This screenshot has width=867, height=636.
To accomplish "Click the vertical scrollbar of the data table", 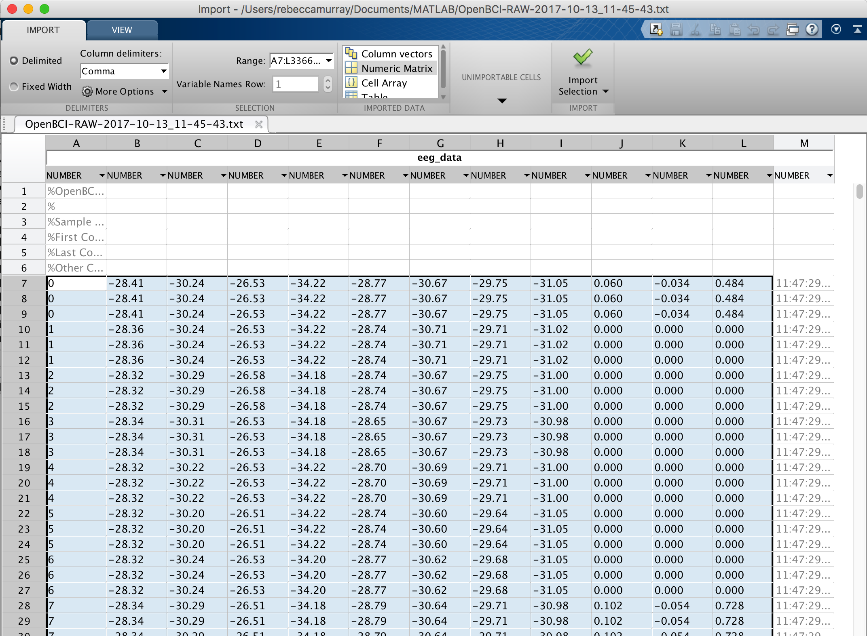I will point(860,192).
